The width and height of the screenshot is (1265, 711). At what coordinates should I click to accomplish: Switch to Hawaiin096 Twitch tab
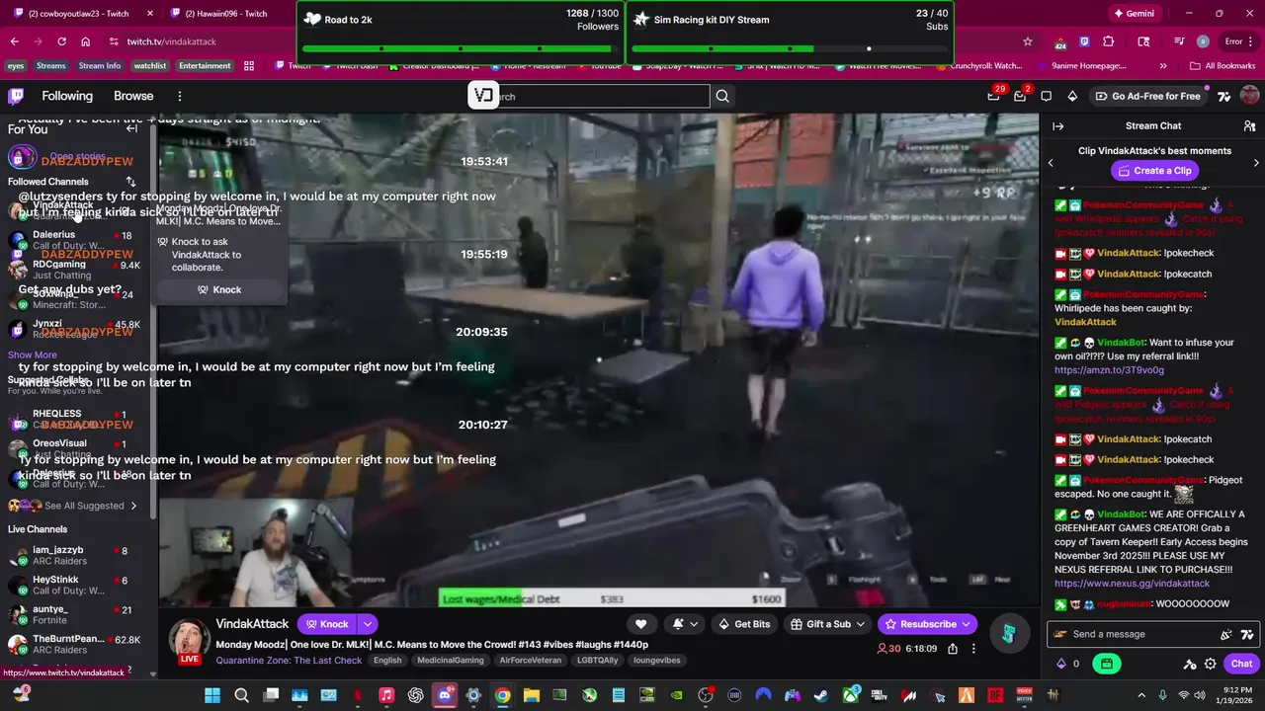tap(227, 14)
